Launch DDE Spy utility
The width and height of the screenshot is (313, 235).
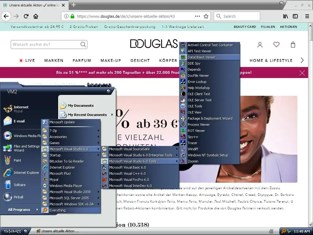[x=209, y=63]
